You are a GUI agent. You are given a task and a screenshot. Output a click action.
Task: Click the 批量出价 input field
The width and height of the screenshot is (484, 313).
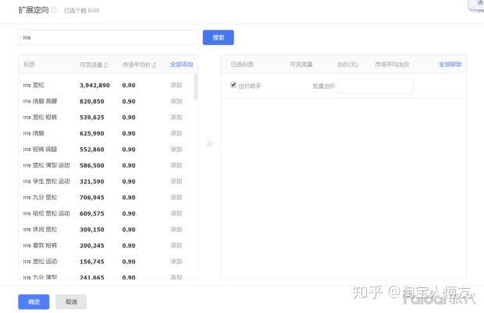(x=375, y=86)
